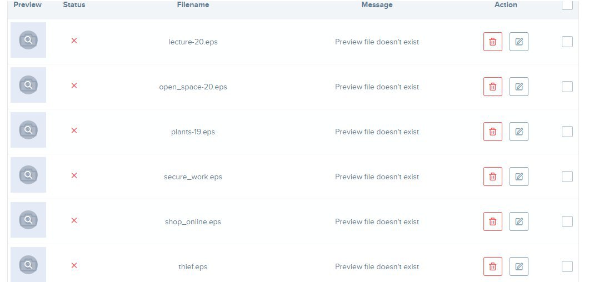
Task: View the shop_online.eps preview thumbnail
Action: 28,220
